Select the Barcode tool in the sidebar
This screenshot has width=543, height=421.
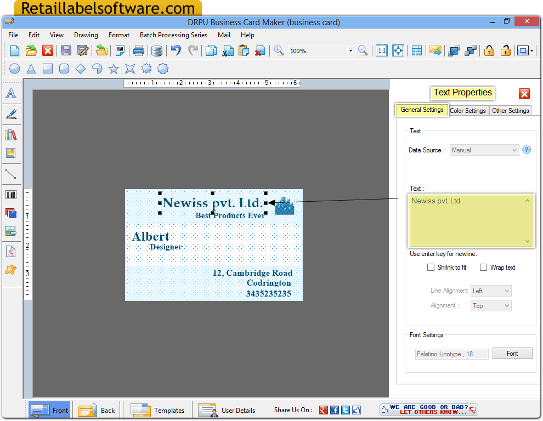click(x=12, y=194)
